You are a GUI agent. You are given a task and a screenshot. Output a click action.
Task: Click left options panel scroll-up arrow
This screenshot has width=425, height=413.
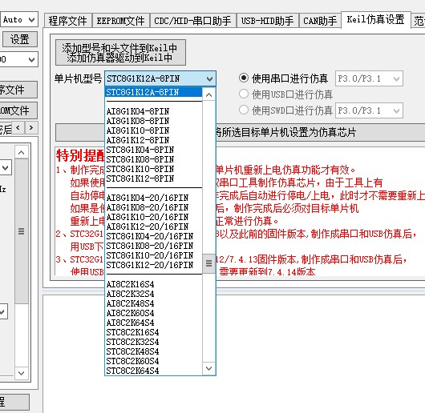tap(22, 152)
